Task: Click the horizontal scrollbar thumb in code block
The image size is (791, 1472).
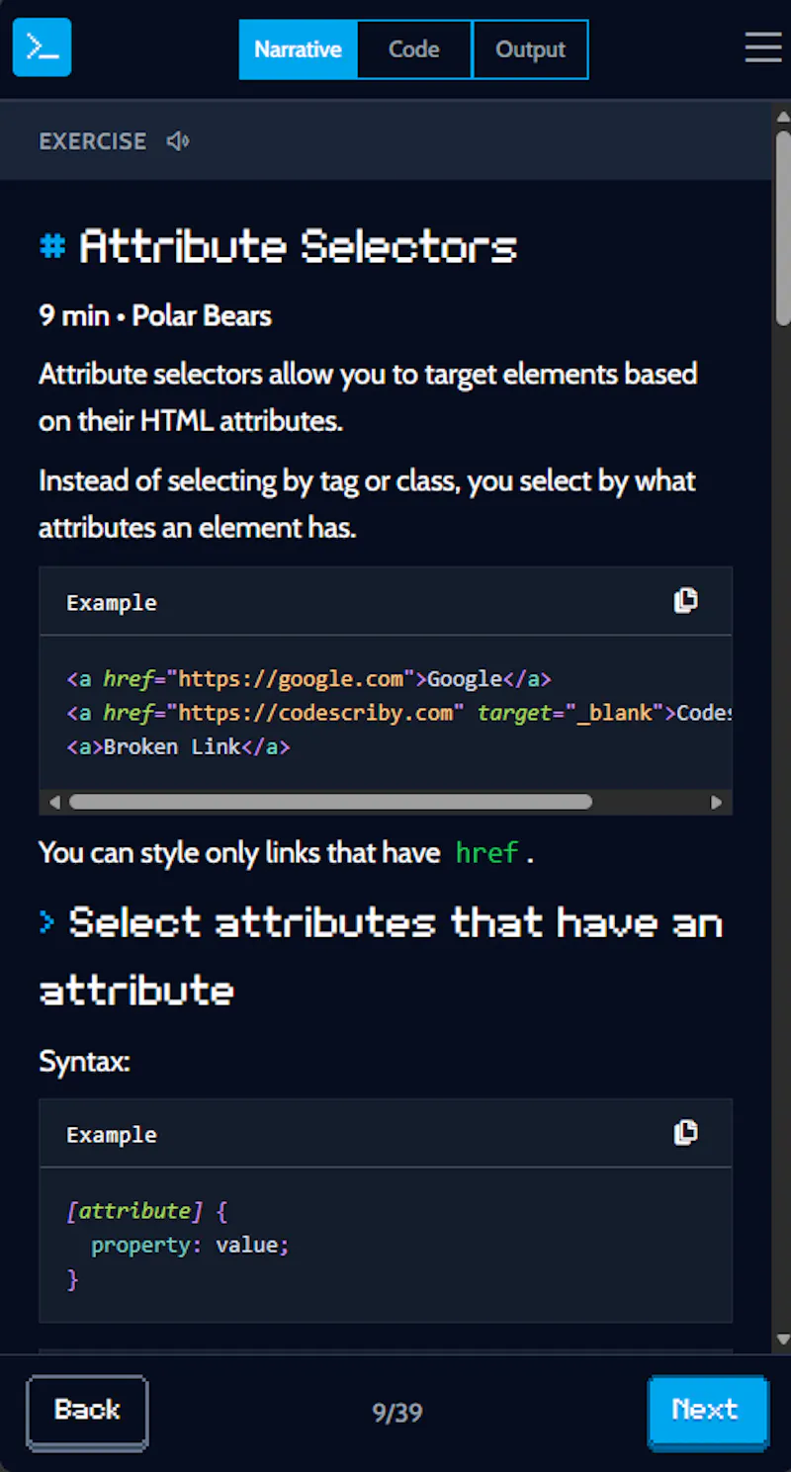Action: pos(330,802)
